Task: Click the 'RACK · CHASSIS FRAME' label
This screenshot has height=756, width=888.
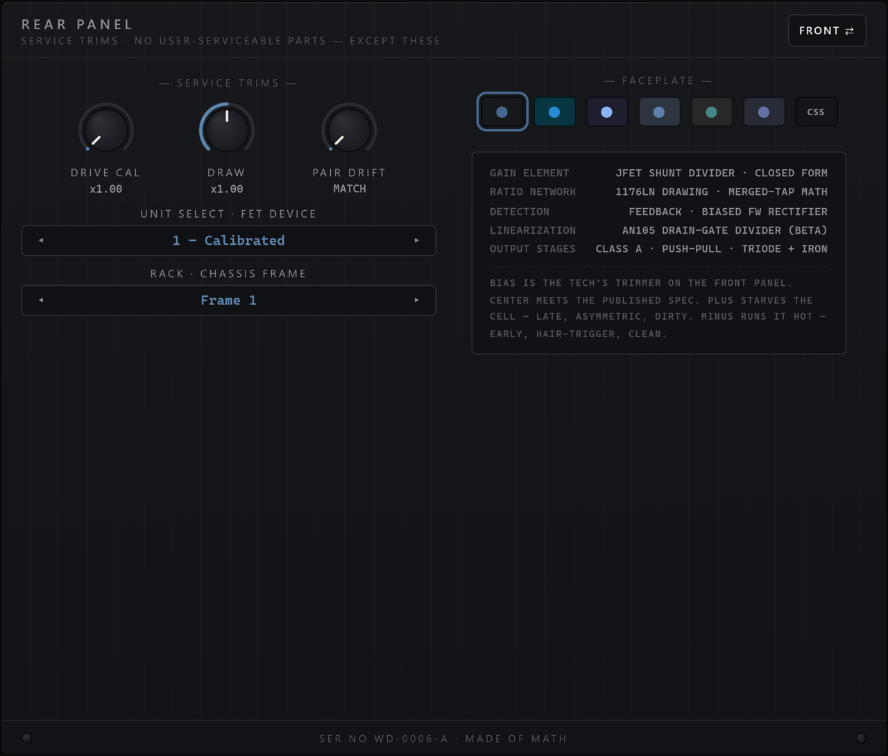Action: coord(228,273)
